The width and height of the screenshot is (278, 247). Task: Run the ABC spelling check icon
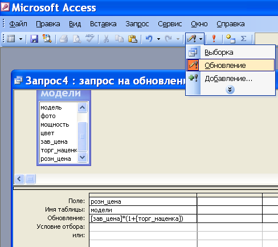pyautogui.click(x=89, y=38)
